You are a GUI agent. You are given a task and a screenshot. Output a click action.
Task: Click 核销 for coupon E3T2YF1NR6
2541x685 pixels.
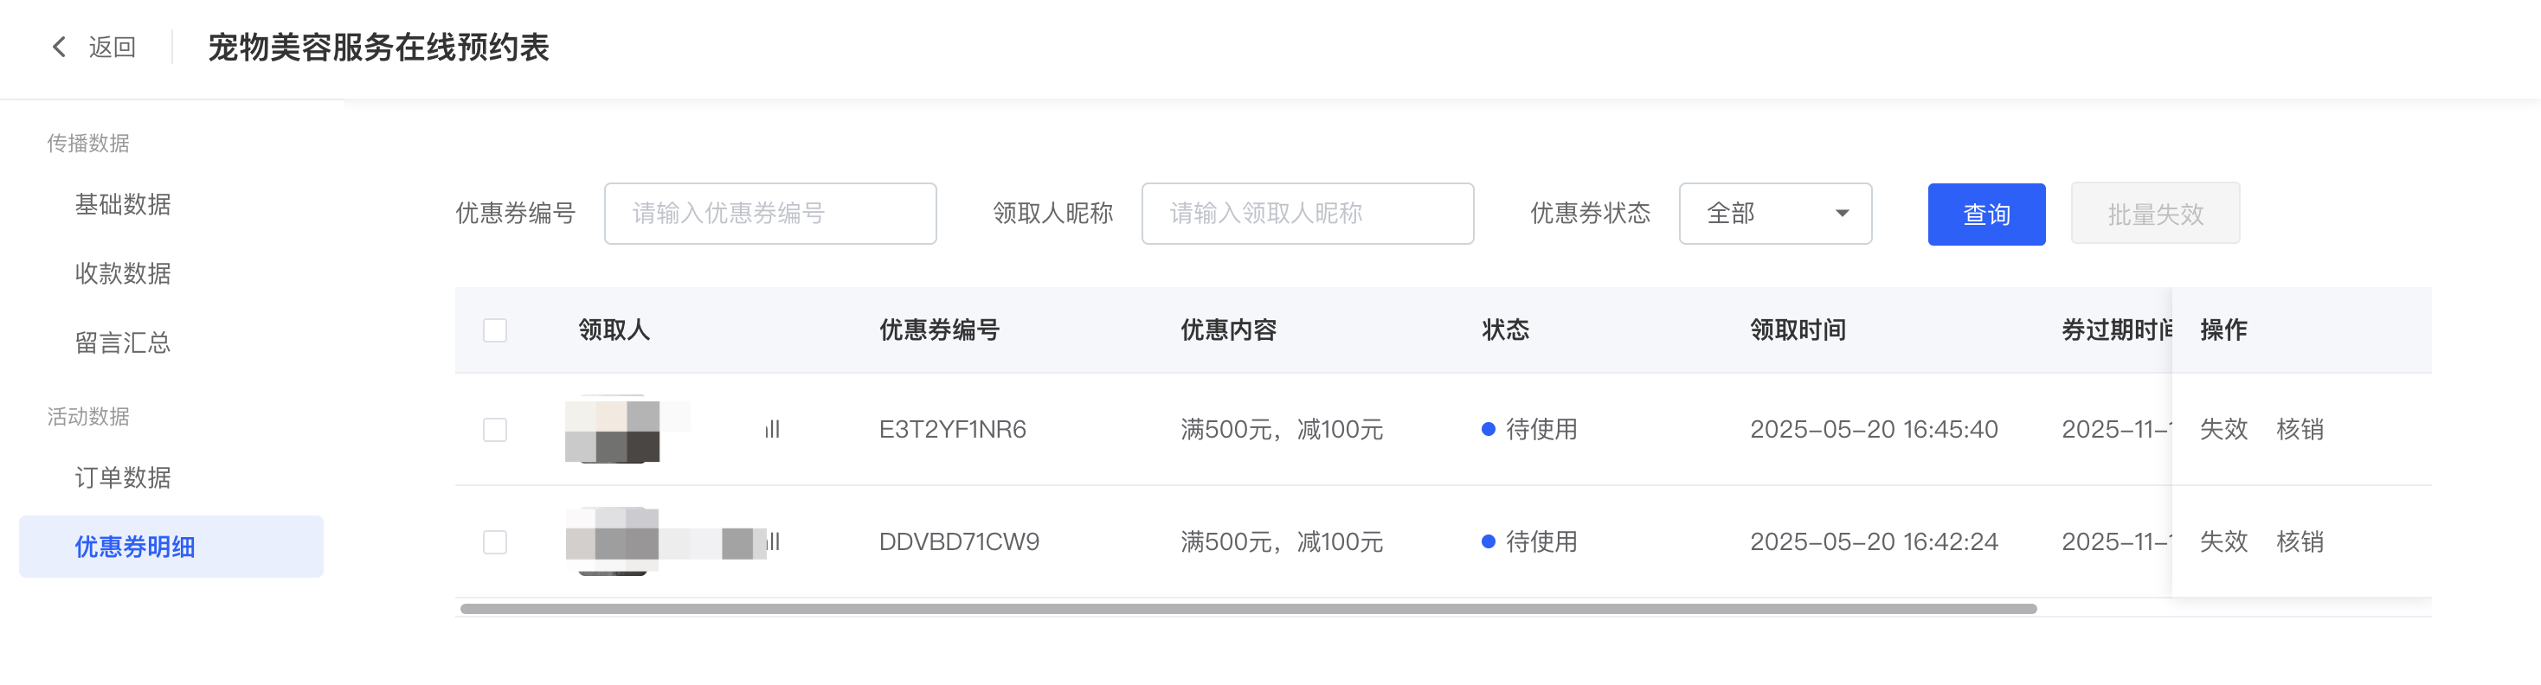pos(2300,430)
